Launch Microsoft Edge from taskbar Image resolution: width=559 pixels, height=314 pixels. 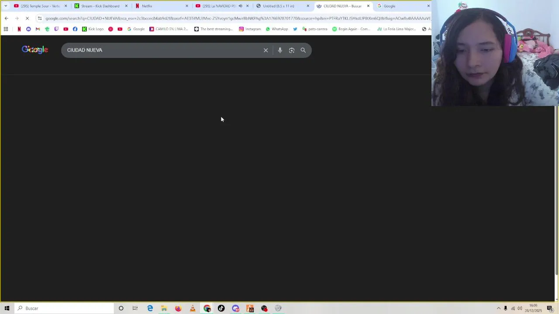pos(150,308)
